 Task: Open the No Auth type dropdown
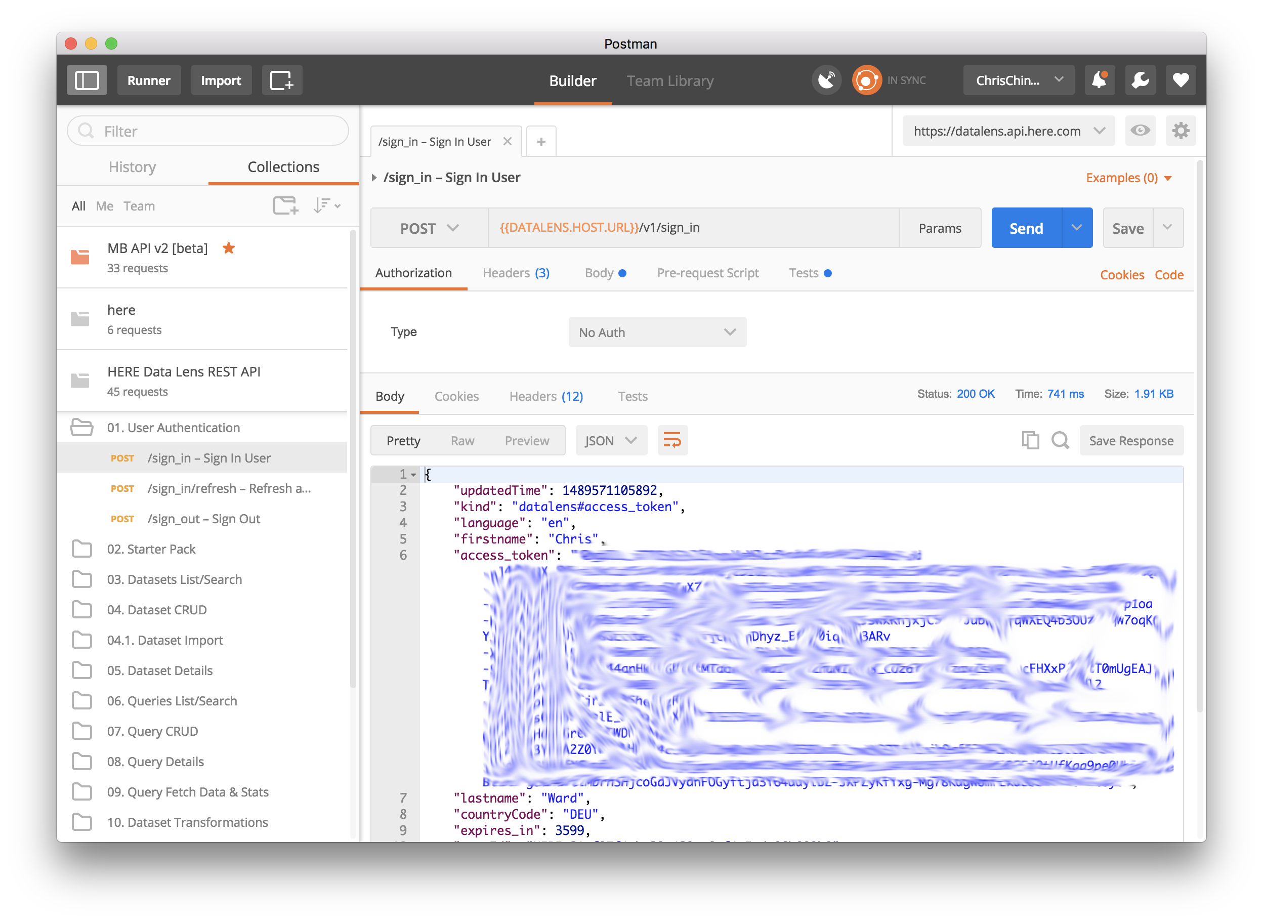coord(657,332)
